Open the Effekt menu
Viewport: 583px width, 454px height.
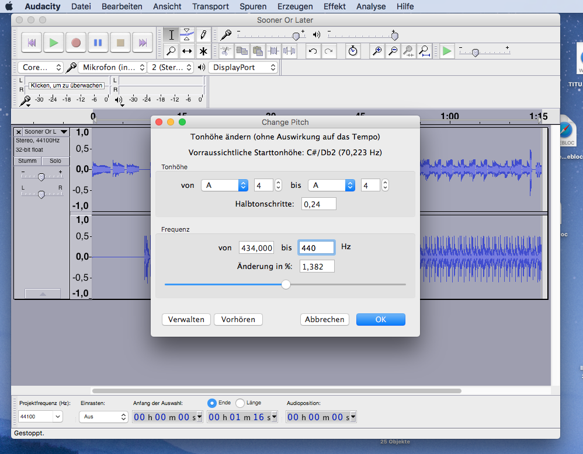click(335, 6)
